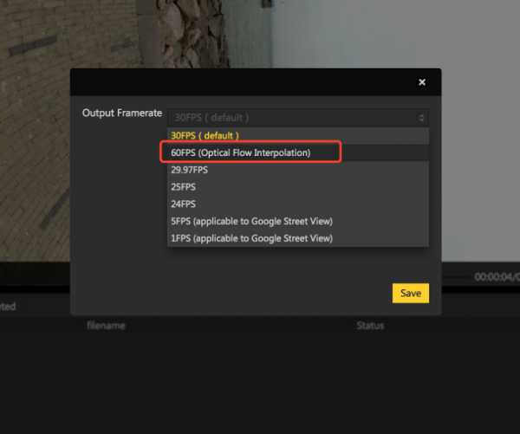Viewport: 520px width, 434px height.
Task: Choose 60FPS (Optical Flow Interpolation)
Action: [241, 152]
